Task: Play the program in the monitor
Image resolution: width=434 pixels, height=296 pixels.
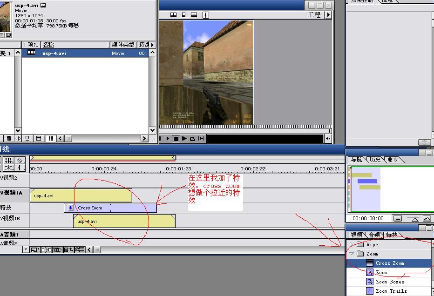Action: coord(184,139)
